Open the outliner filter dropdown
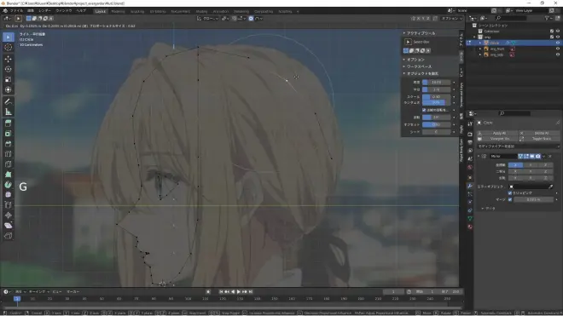Screen dimensions: 563x316 tap(548, 18)
